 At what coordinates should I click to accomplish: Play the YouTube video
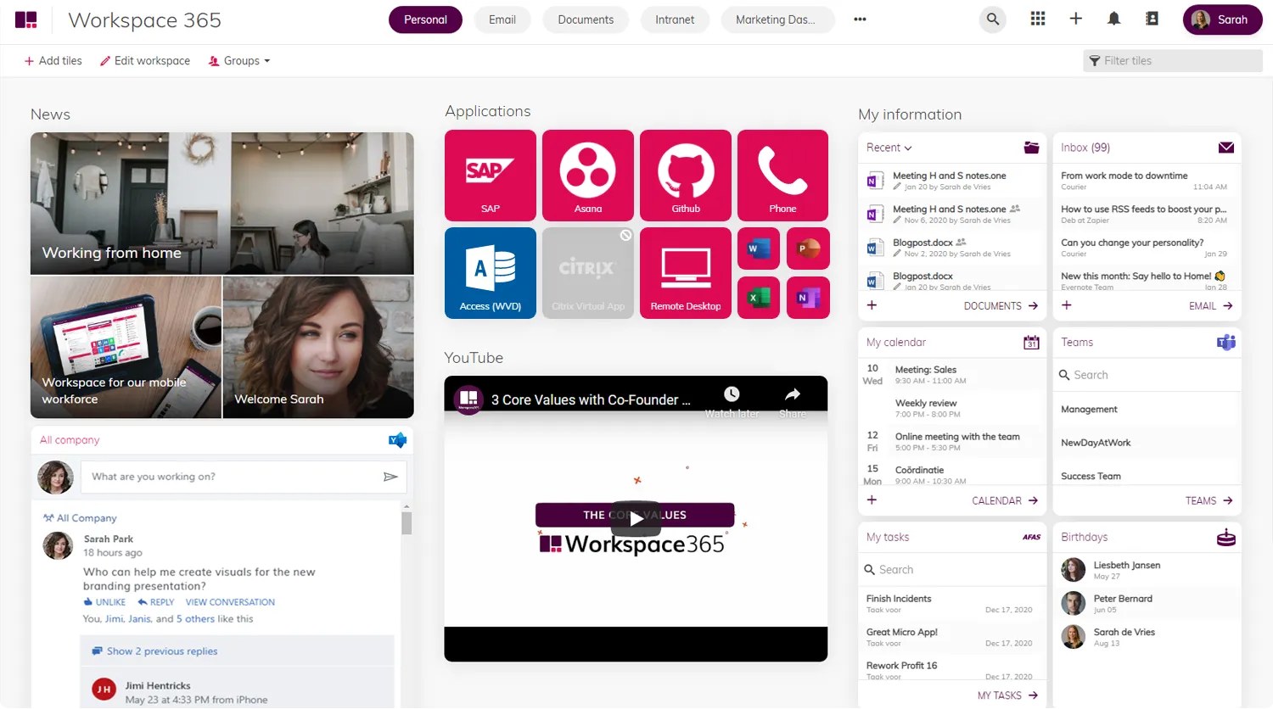pyautogui.click(x=636, y=518)
